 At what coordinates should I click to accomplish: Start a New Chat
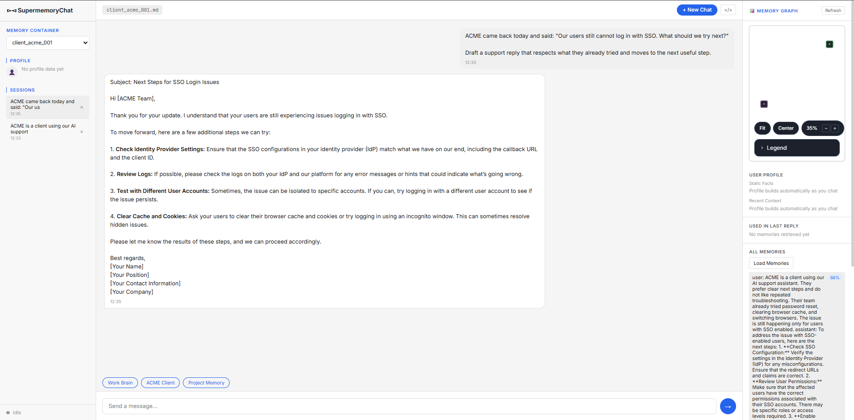[697, 10]
